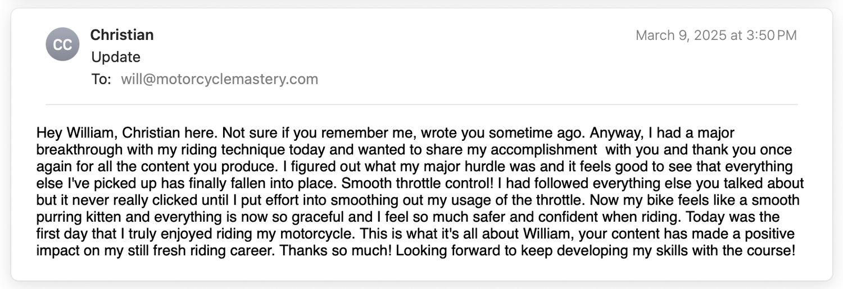Image resolution: width=843 pixels, height=289 pixels.
Task: Click the sender name Christian
Action: (122, 35)
